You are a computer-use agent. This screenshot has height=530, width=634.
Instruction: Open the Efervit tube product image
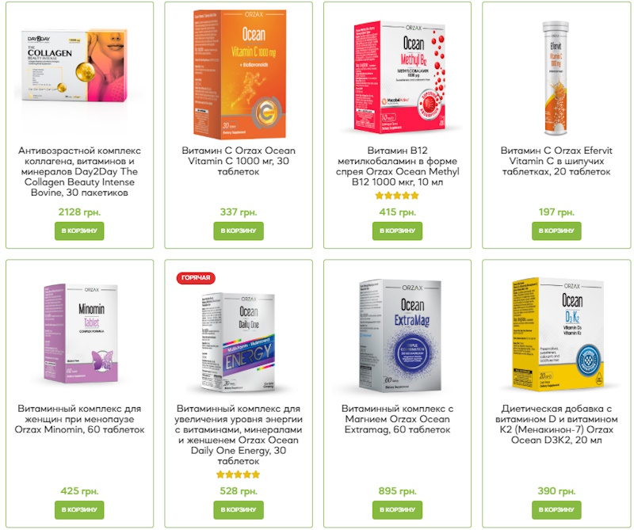(556, 78)
